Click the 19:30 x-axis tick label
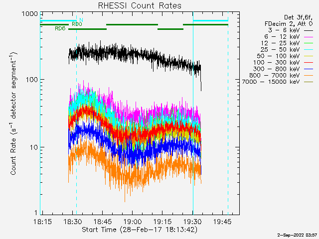Image resolution: width=319 pixels, height=239 pixels. pyautogui.click(x=192, y=222)
